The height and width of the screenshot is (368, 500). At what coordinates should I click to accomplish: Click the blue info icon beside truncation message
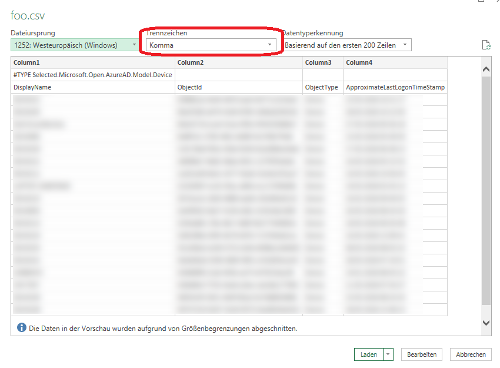(21, 327)
